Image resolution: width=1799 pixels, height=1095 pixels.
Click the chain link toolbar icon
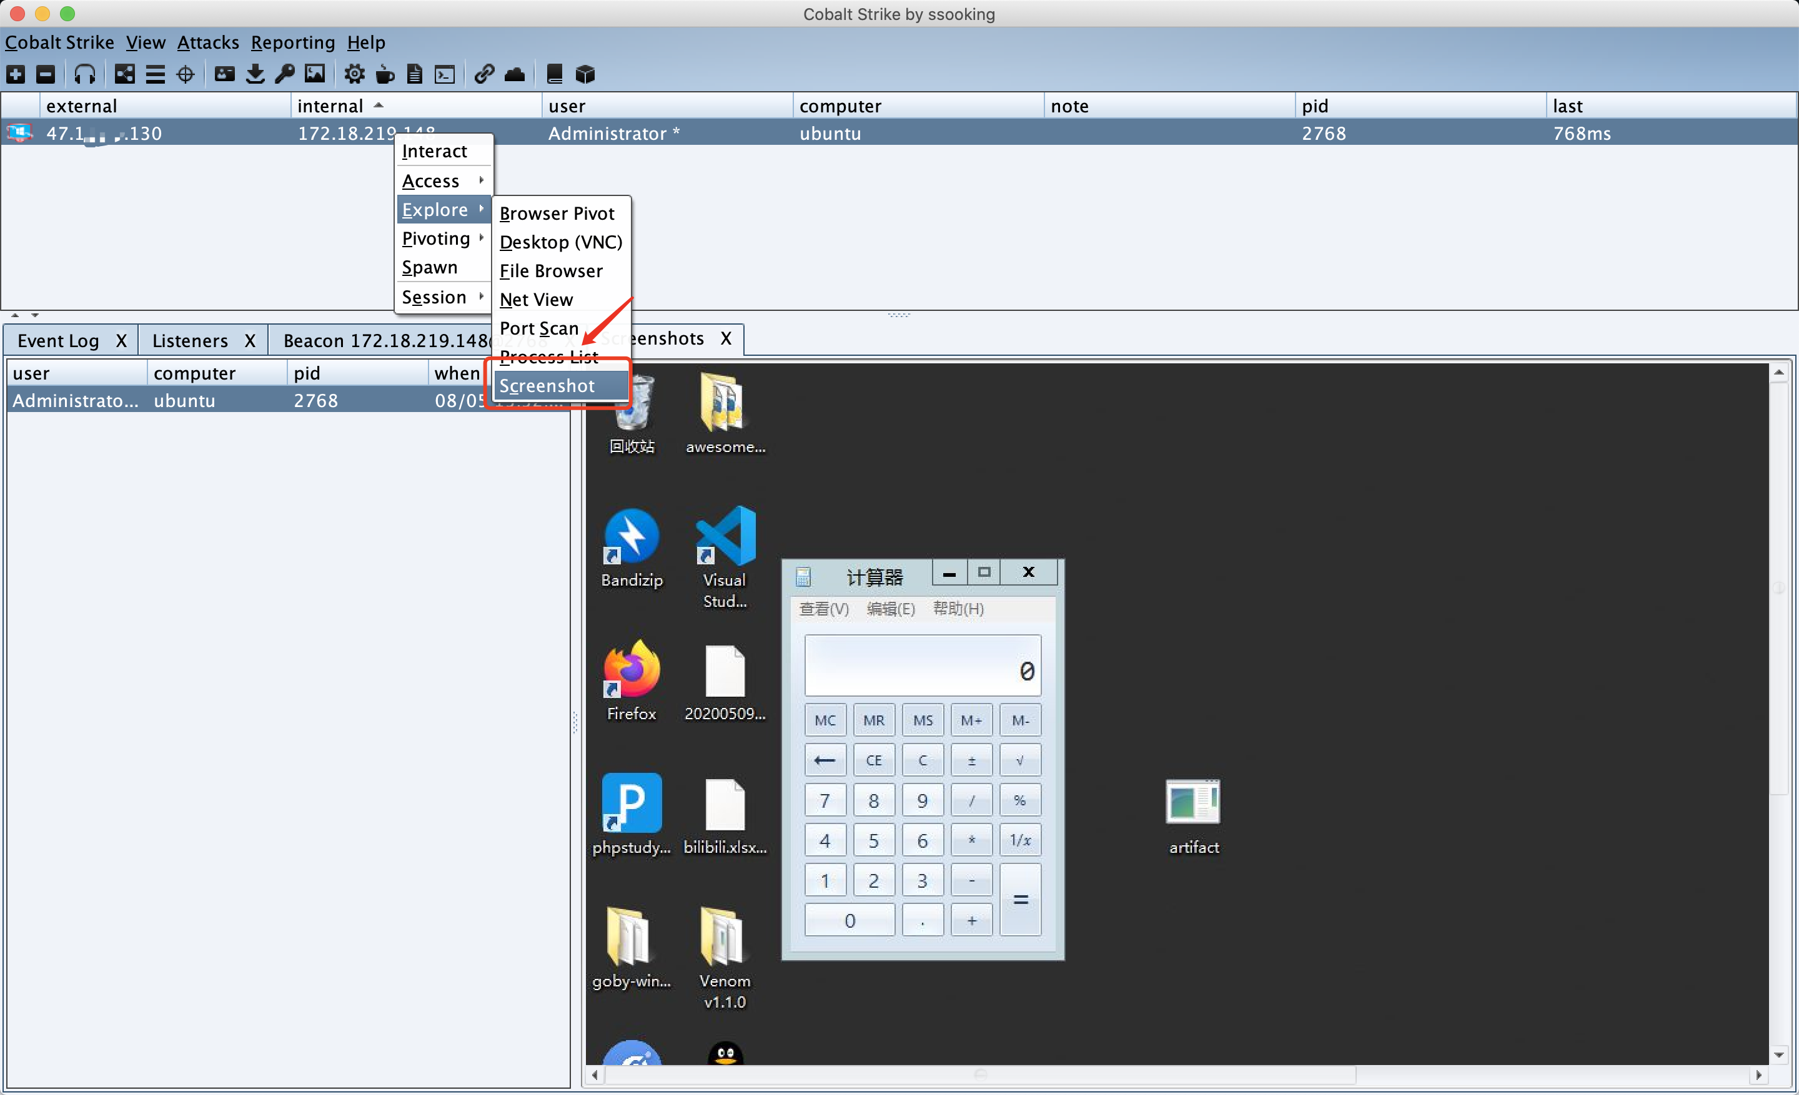tap(483, 74)
